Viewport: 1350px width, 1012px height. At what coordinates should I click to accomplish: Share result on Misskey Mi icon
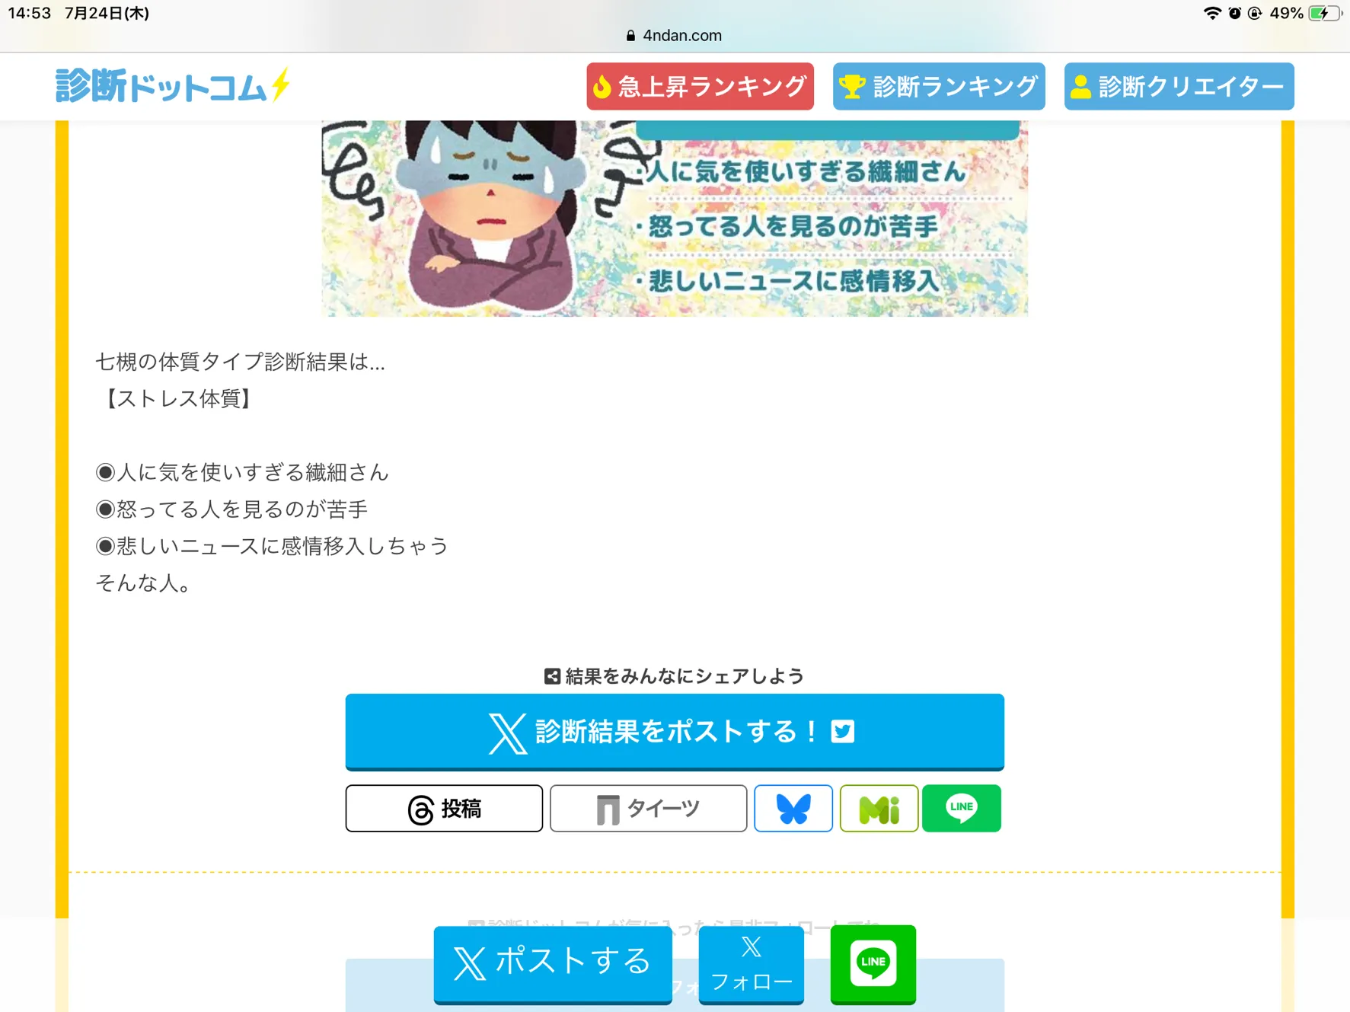tap(879, 809)
